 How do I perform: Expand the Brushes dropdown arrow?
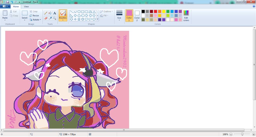[63, 20]
